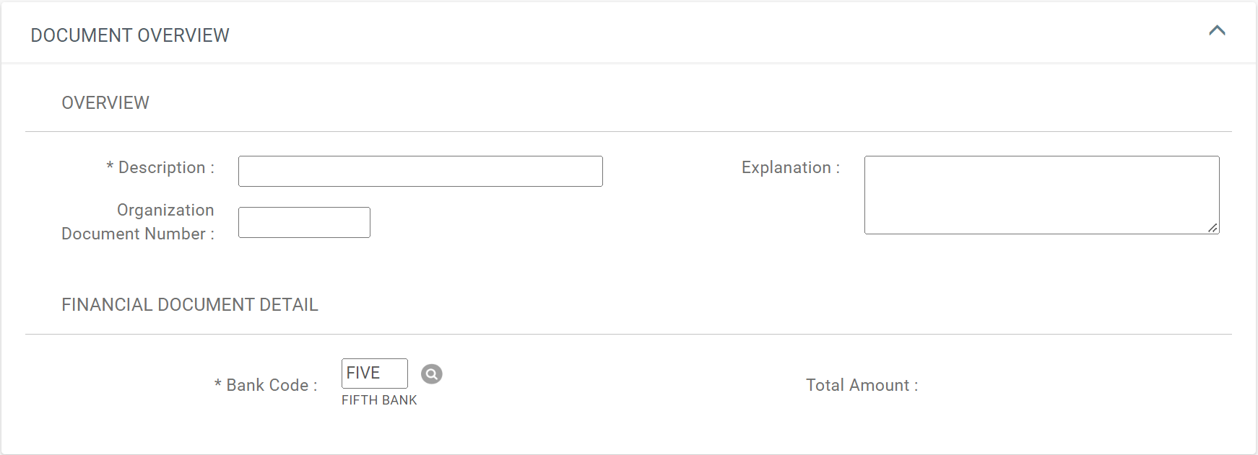1258x455 pixels.
Task: Click the DOCUMENT OVERVIEW header title
Action: [130, 35]
